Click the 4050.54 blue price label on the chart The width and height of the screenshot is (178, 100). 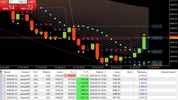click(157, 38)
